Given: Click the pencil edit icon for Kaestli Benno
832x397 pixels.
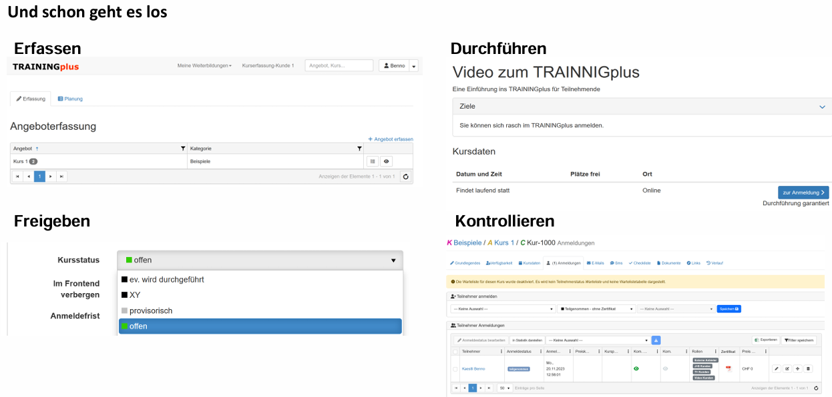Looking at the screenshot, I should pos(777,369).
